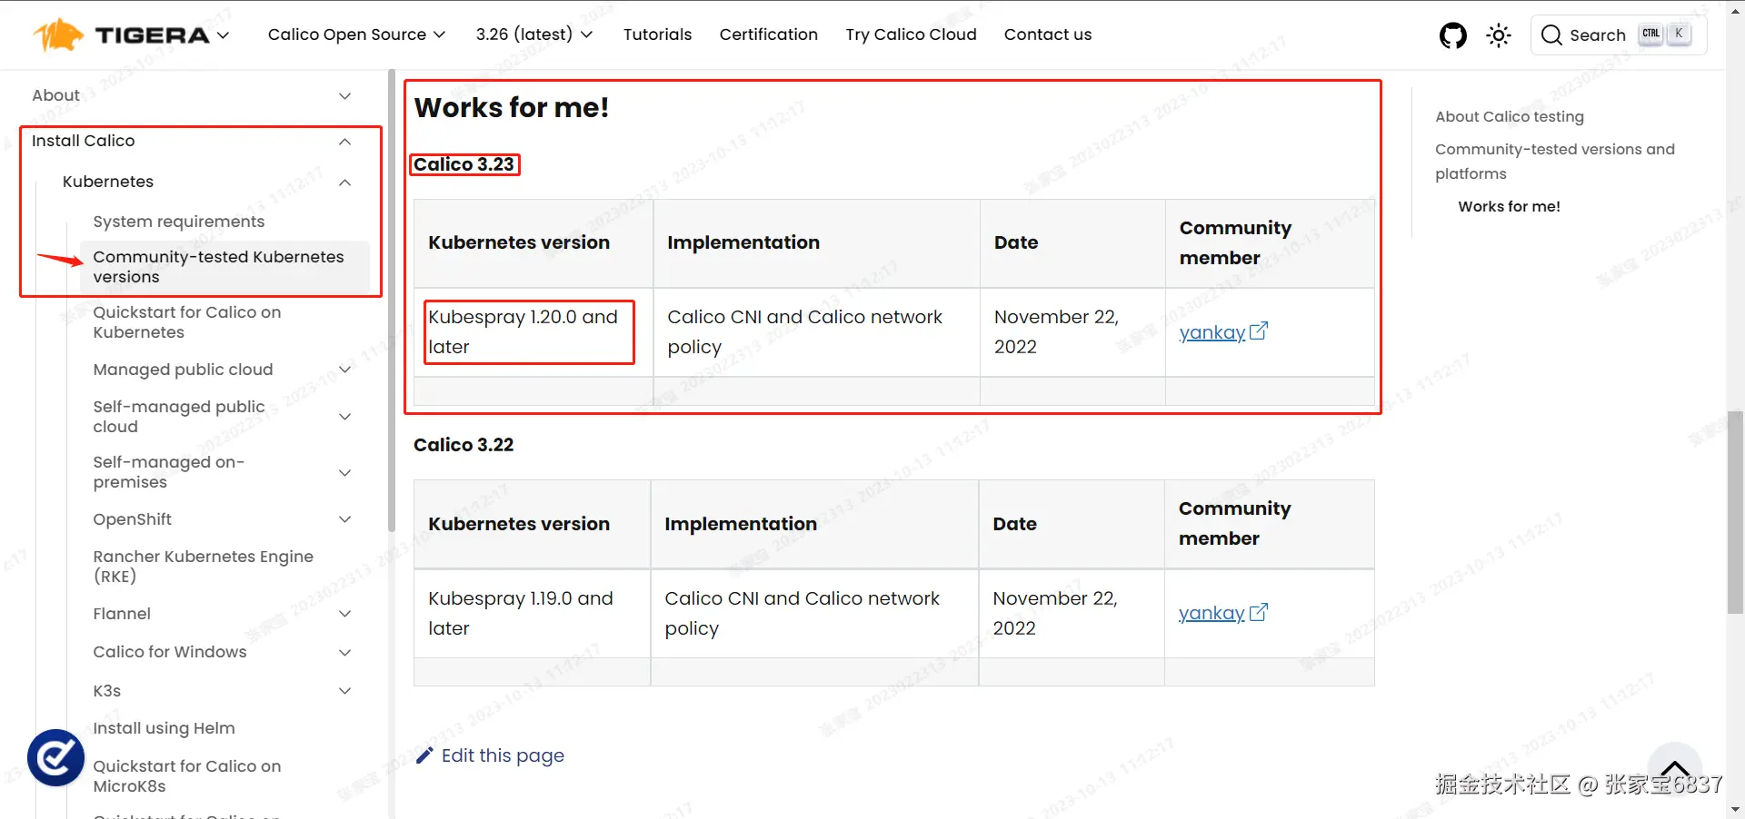Viewport: 1745px width, 819px height.
Task: Open external link icon beside yankay in Calico 3.23
Action: 1259,331
